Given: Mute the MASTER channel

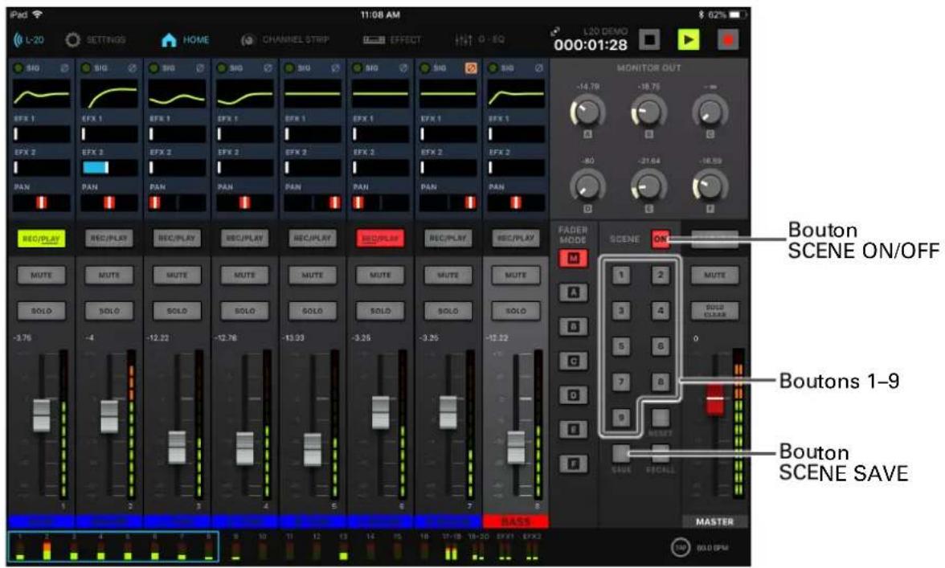Looking at the screenshot, I should pyautogui.click(x=715, y=276).
